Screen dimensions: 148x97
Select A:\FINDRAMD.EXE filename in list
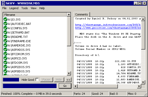point(19,41)
